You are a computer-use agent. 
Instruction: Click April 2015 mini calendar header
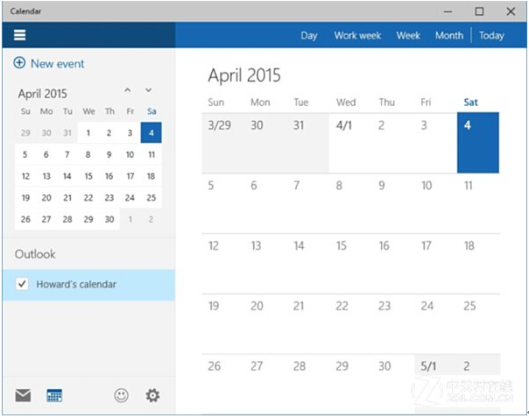pos(43,94)
